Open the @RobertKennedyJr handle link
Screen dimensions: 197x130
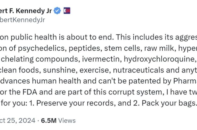23,20
